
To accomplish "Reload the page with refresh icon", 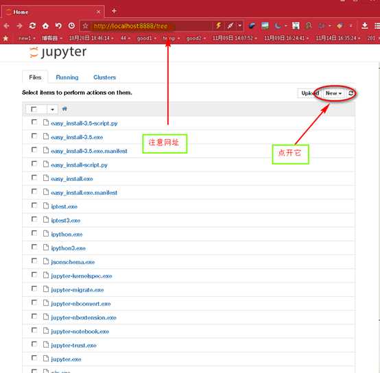I will pyautogui.click(x=32, y=25).
